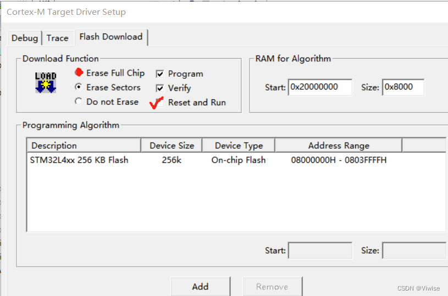Switch to the Debug tab

(x=25, y=38)
